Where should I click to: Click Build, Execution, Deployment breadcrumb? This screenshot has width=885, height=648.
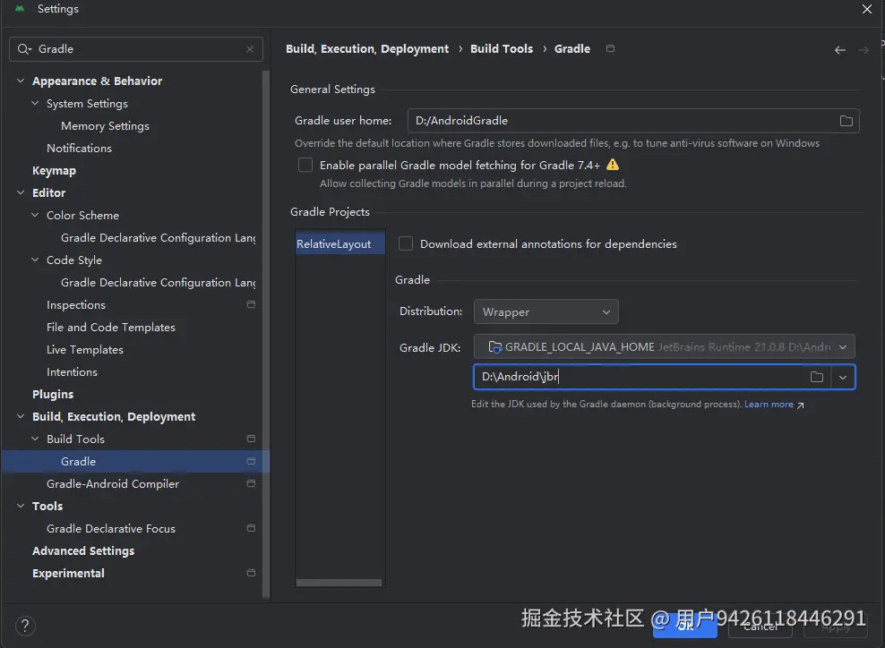tap(367, 49)
